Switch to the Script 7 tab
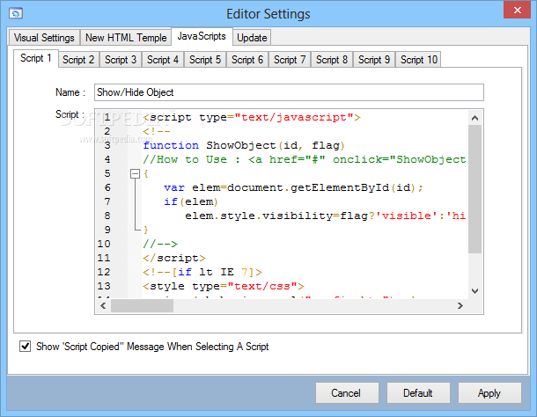Viewport: 537px width, 417px height. tap(290, 60)
